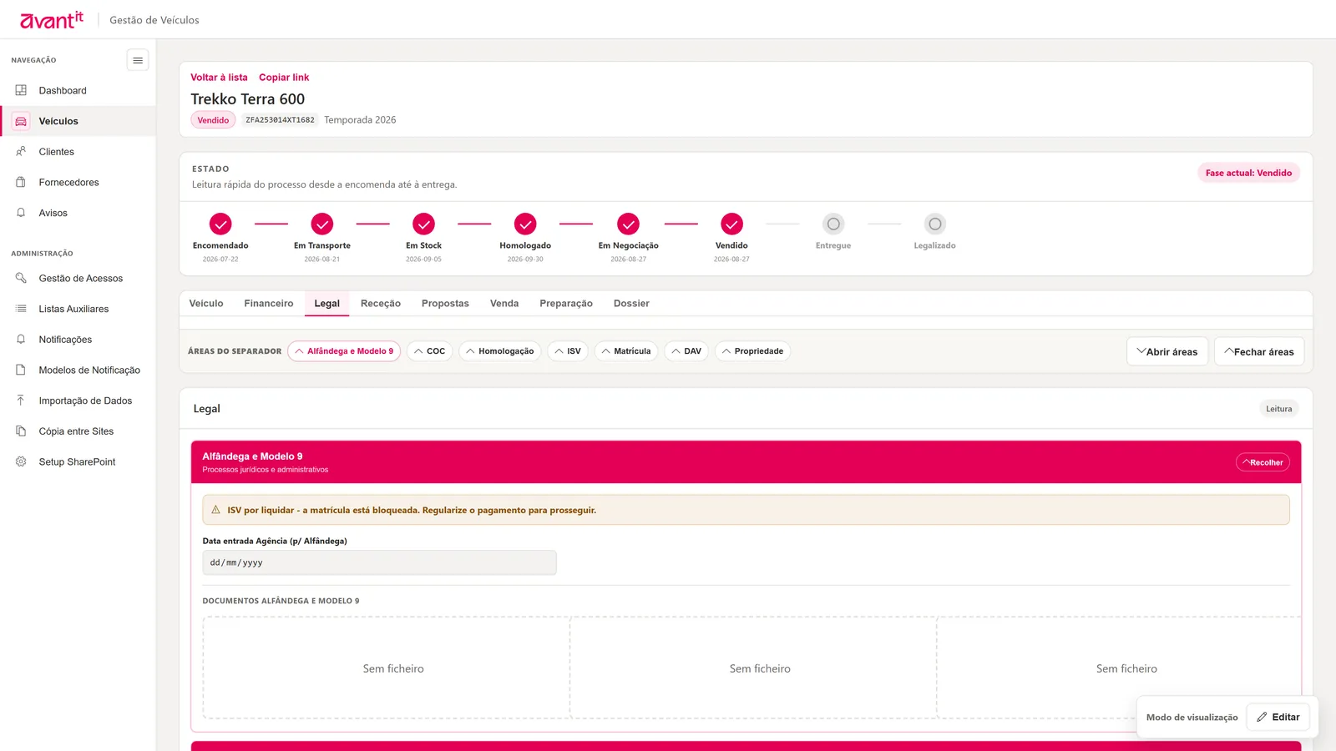Collapse the navigation sidebar with hamburger icon
Viewport: 1336px width, 751px height.
pos(138,60)
